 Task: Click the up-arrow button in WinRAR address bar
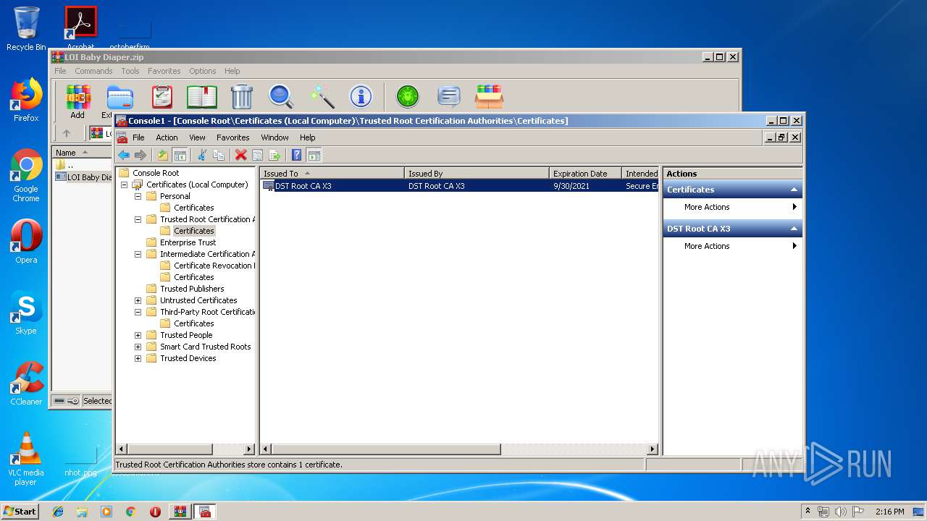click(x=67, y=133)
